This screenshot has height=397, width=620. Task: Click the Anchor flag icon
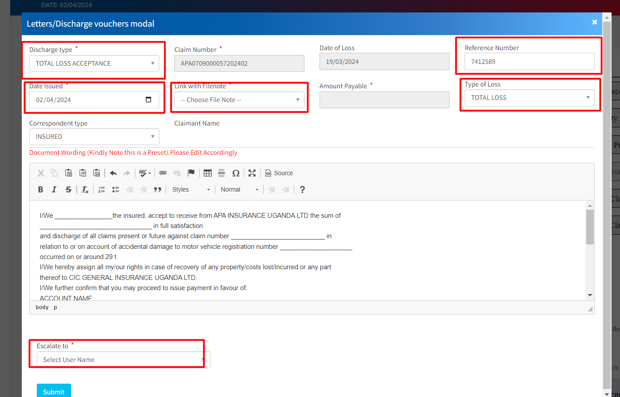[x=191, y=173]
